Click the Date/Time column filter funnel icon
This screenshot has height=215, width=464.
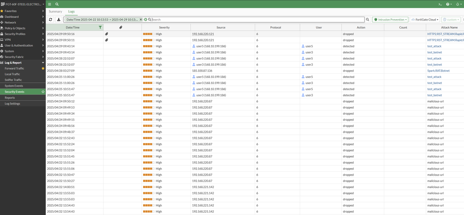[100, 28]
